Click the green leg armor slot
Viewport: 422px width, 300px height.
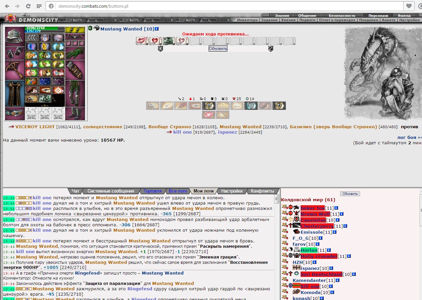click(x=75, y=93)
